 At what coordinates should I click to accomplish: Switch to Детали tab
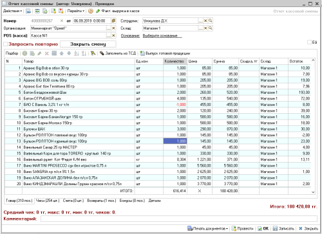click(x=155, y=201)
